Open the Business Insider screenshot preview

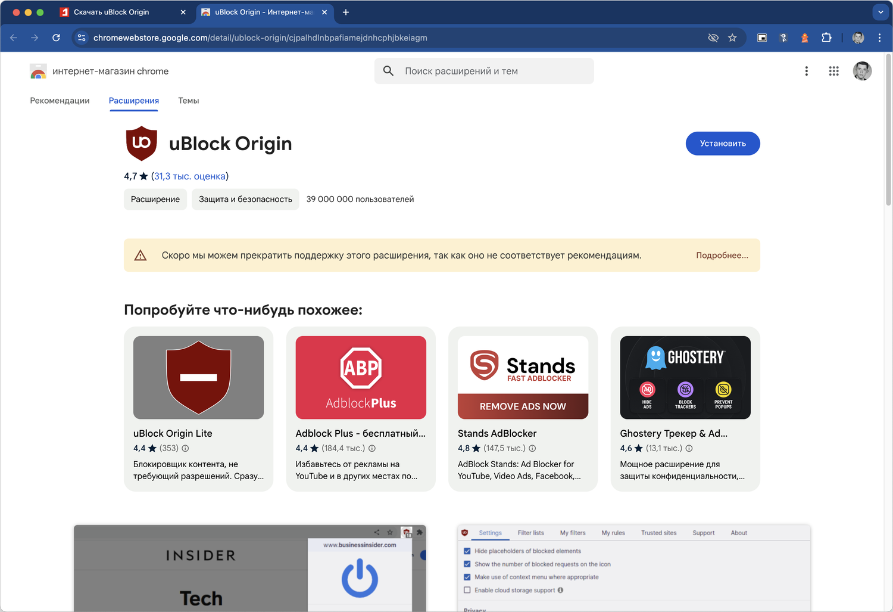click(250, 568)
